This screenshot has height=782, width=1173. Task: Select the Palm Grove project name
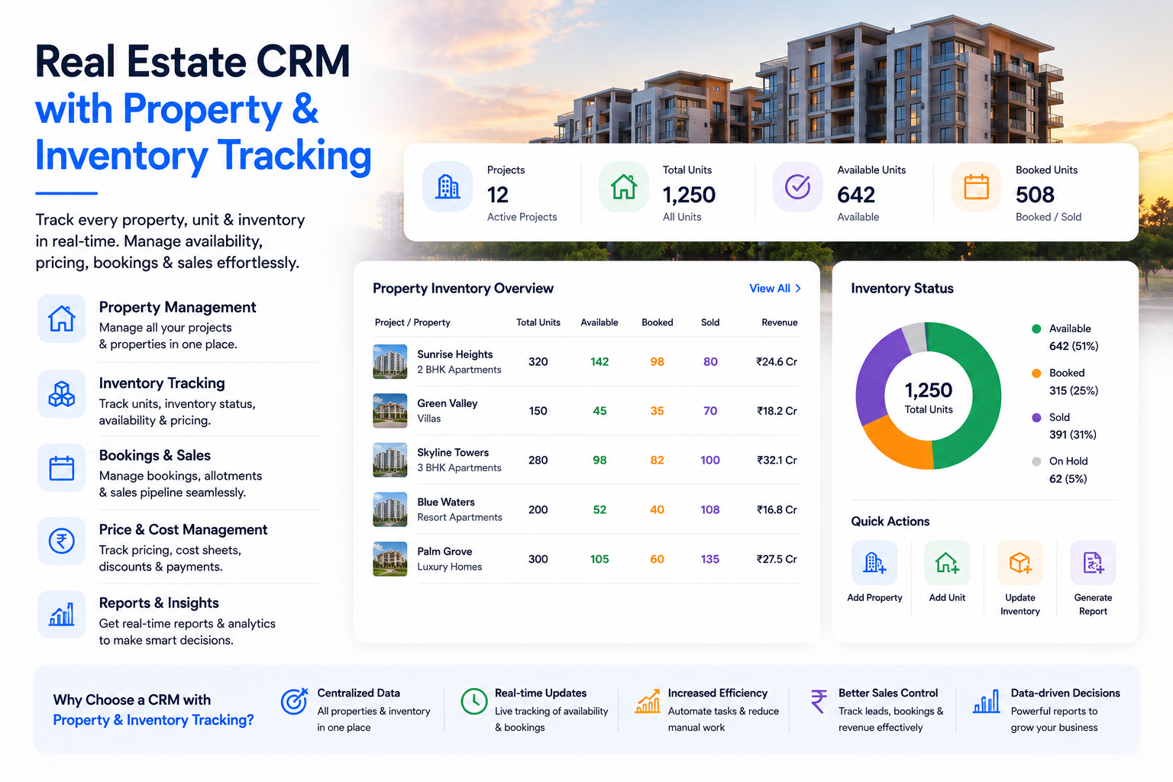pos(444,551)
